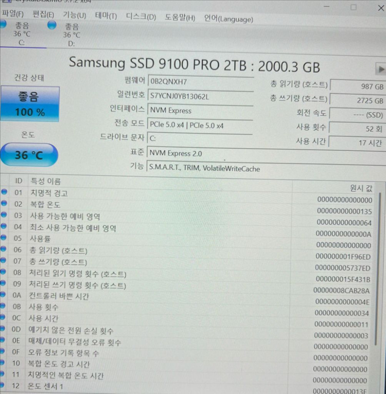Click the ID column header

pos(19,181)
